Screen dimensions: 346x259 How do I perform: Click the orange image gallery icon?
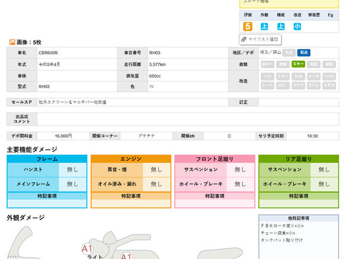pyautogui.click(x=12, y=42)
